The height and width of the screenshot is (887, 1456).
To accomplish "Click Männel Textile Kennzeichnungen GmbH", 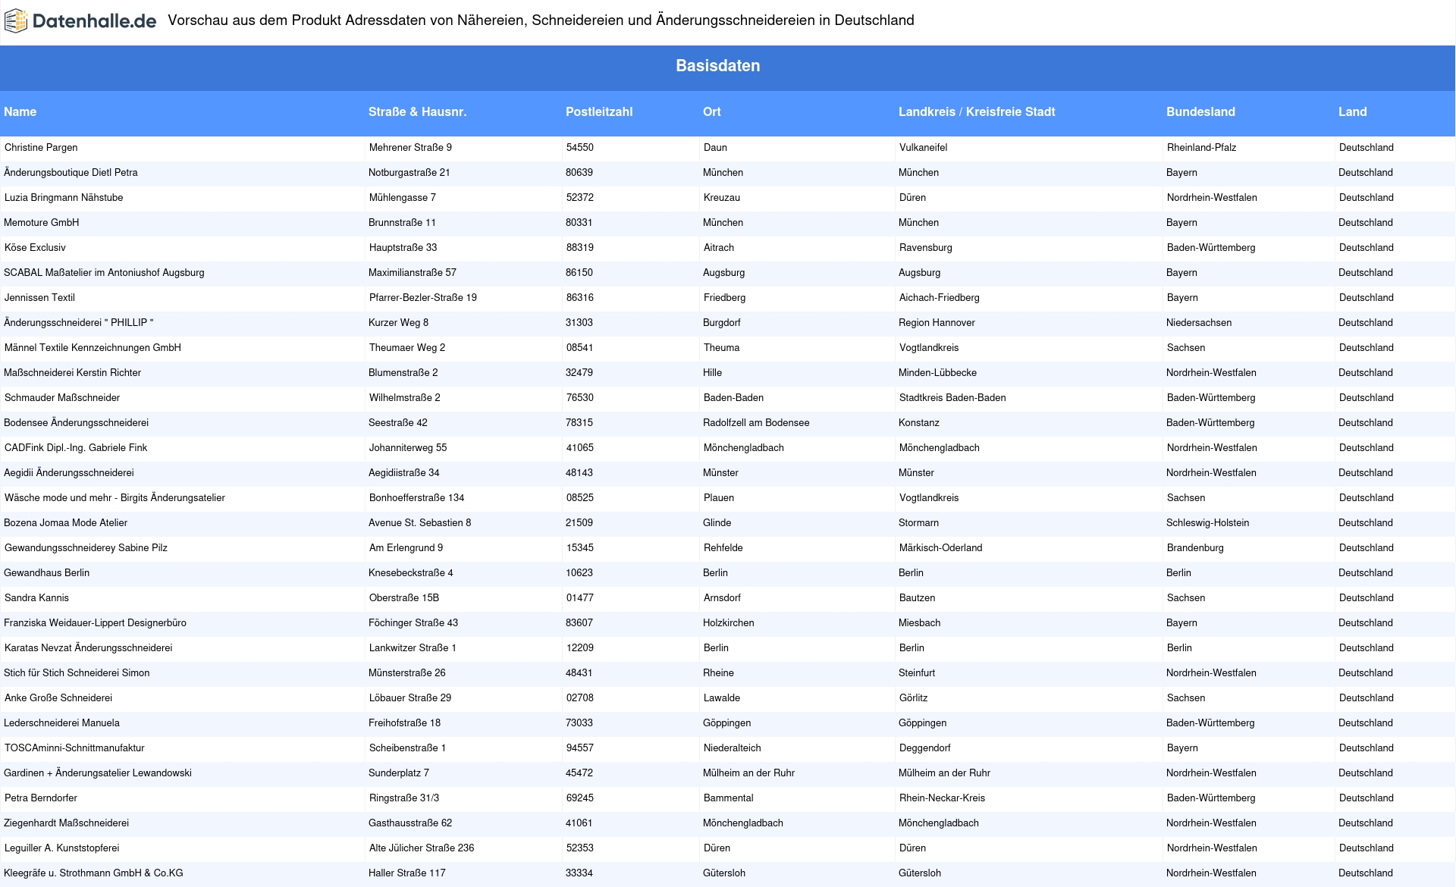I will pyautogui.click(x=93, y=348).
